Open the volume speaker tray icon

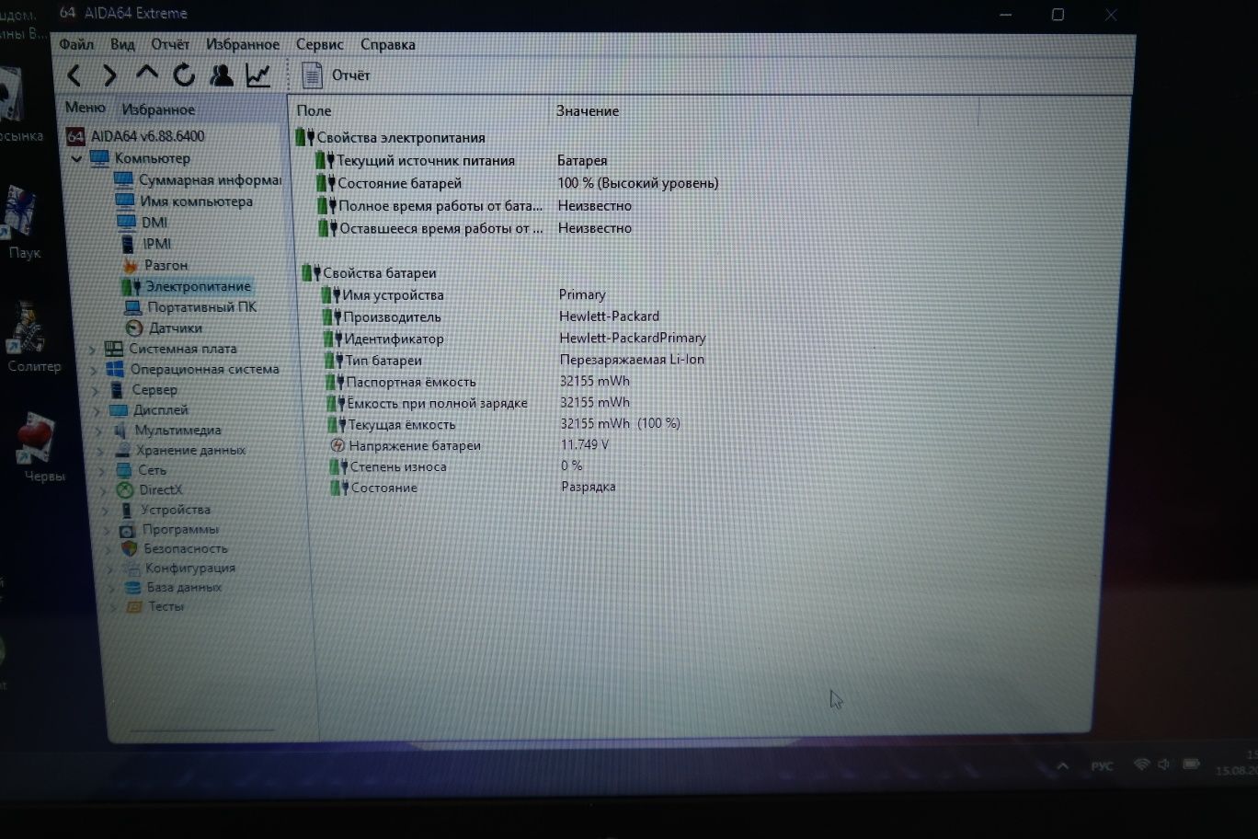(1164, 764)
